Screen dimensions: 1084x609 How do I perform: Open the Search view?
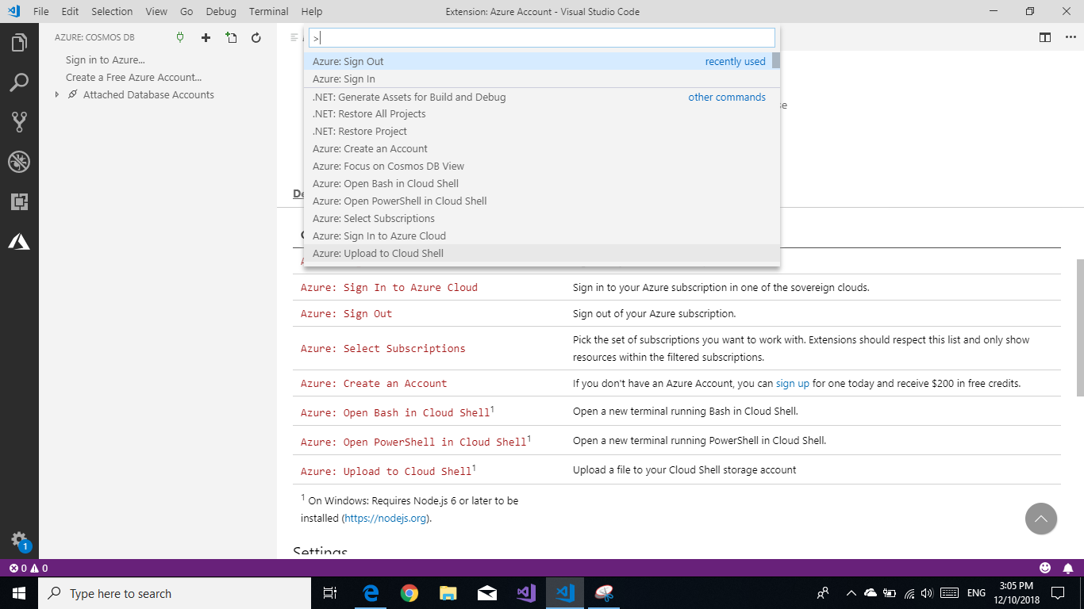pos(19,82)
